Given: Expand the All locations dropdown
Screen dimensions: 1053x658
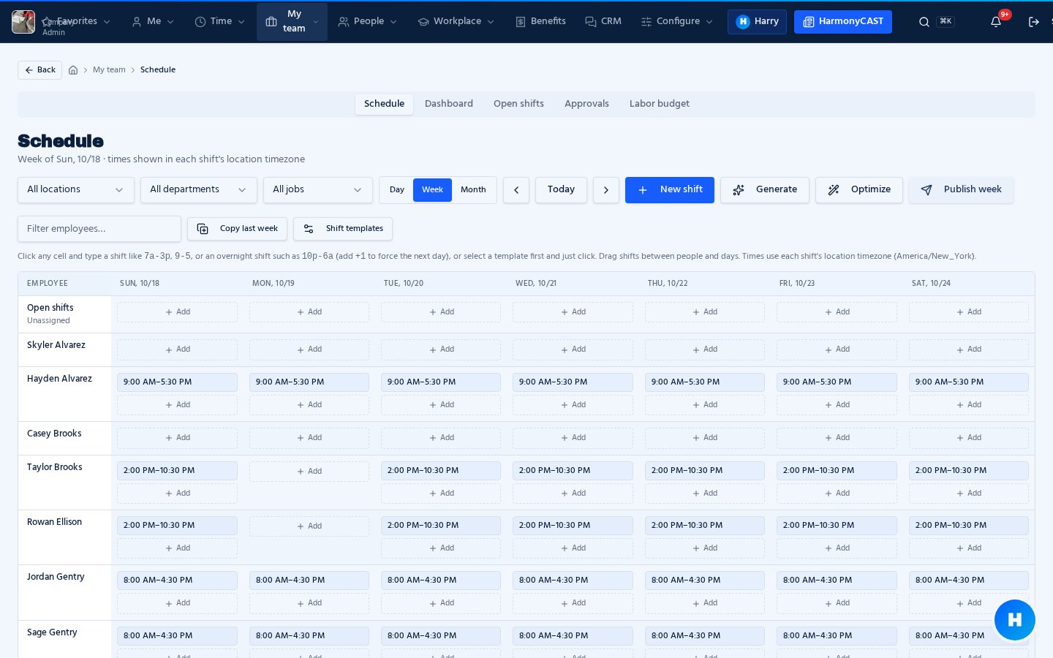Looking at the screenshot, I should pos(76,190).
